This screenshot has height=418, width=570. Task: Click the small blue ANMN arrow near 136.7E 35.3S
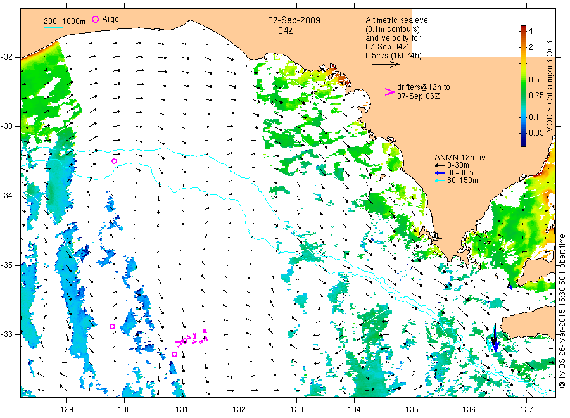click(510, 287)
